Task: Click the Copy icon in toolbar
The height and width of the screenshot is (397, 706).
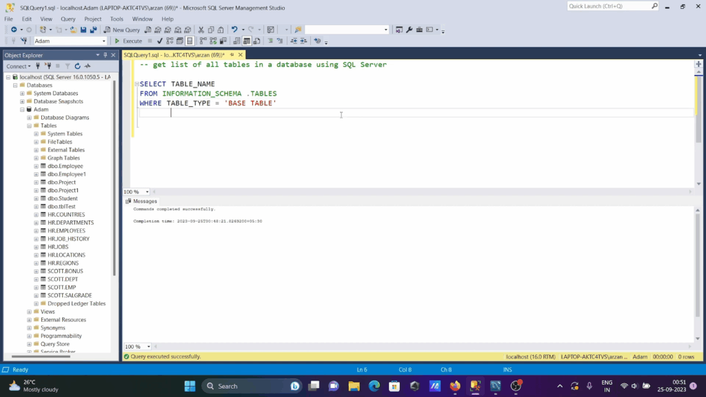Action: tap(211, 30)
